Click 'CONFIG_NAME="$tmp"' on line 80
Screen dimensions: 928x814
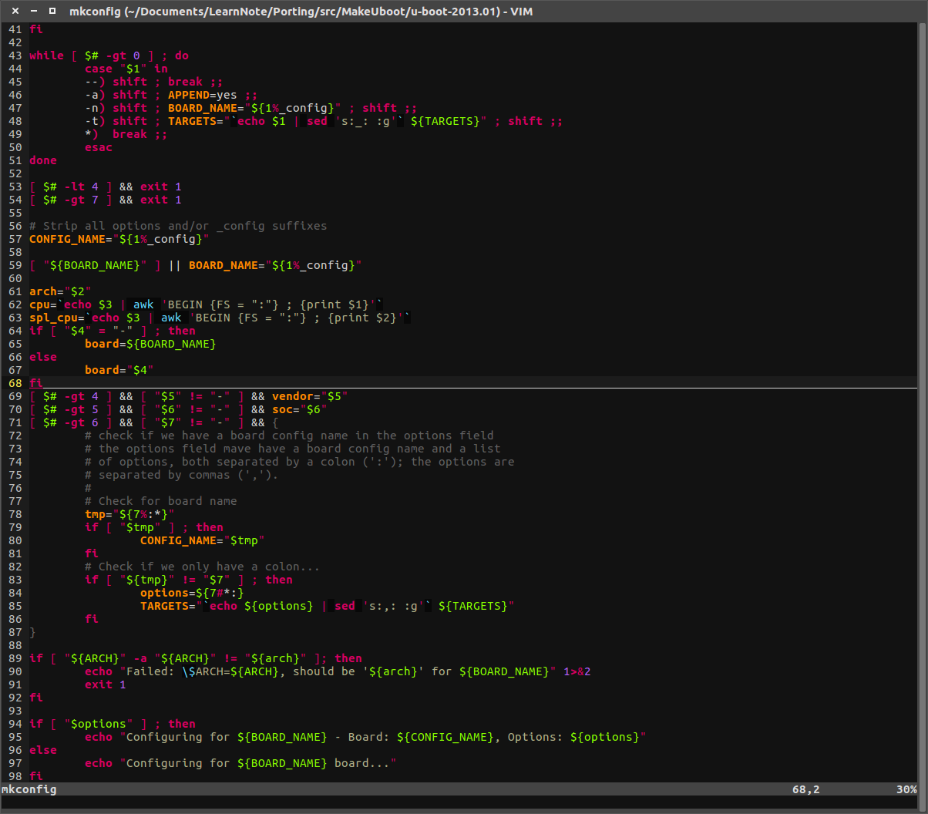click(203, 540)
